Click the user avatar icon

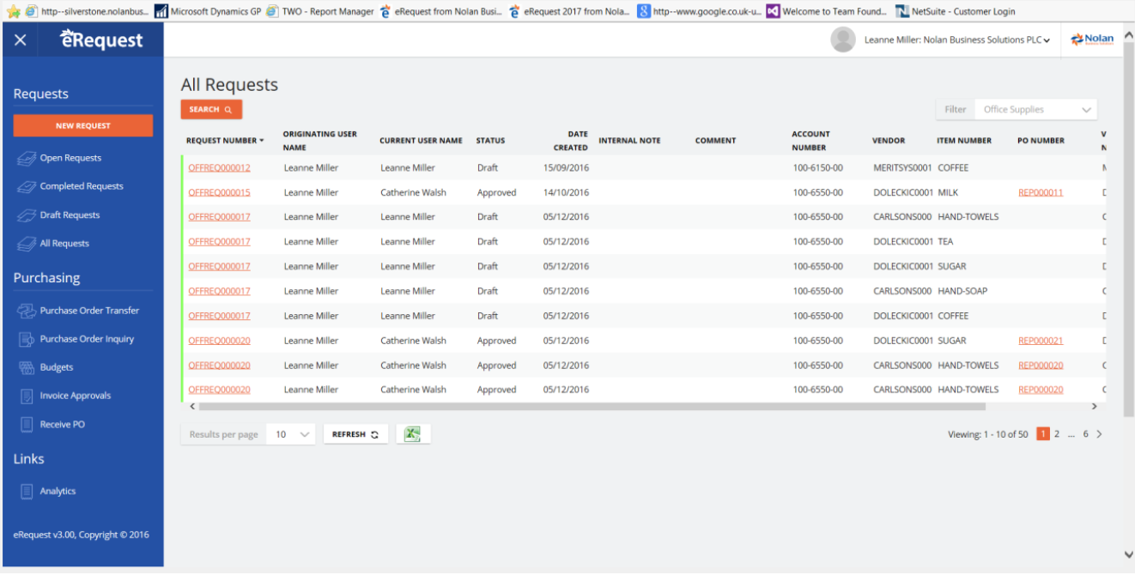coord(843,39)
